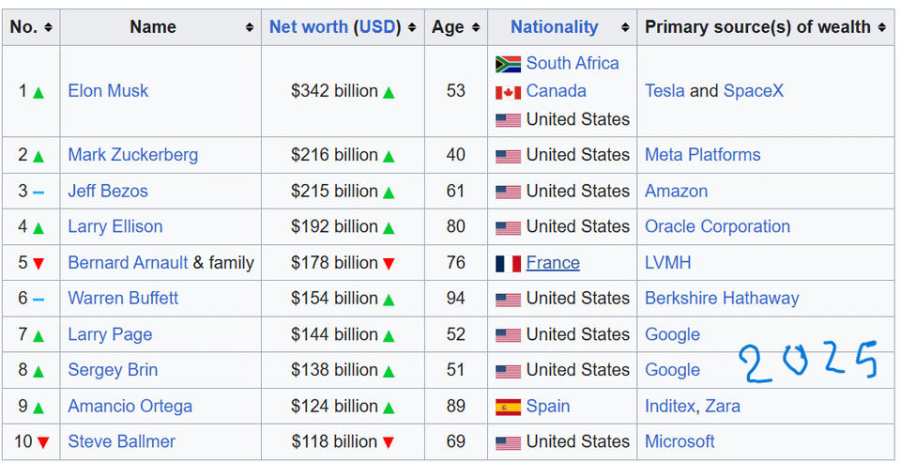Click the Inditex link
Viewport: 901px width, 463px height.
tap(670, 406)
